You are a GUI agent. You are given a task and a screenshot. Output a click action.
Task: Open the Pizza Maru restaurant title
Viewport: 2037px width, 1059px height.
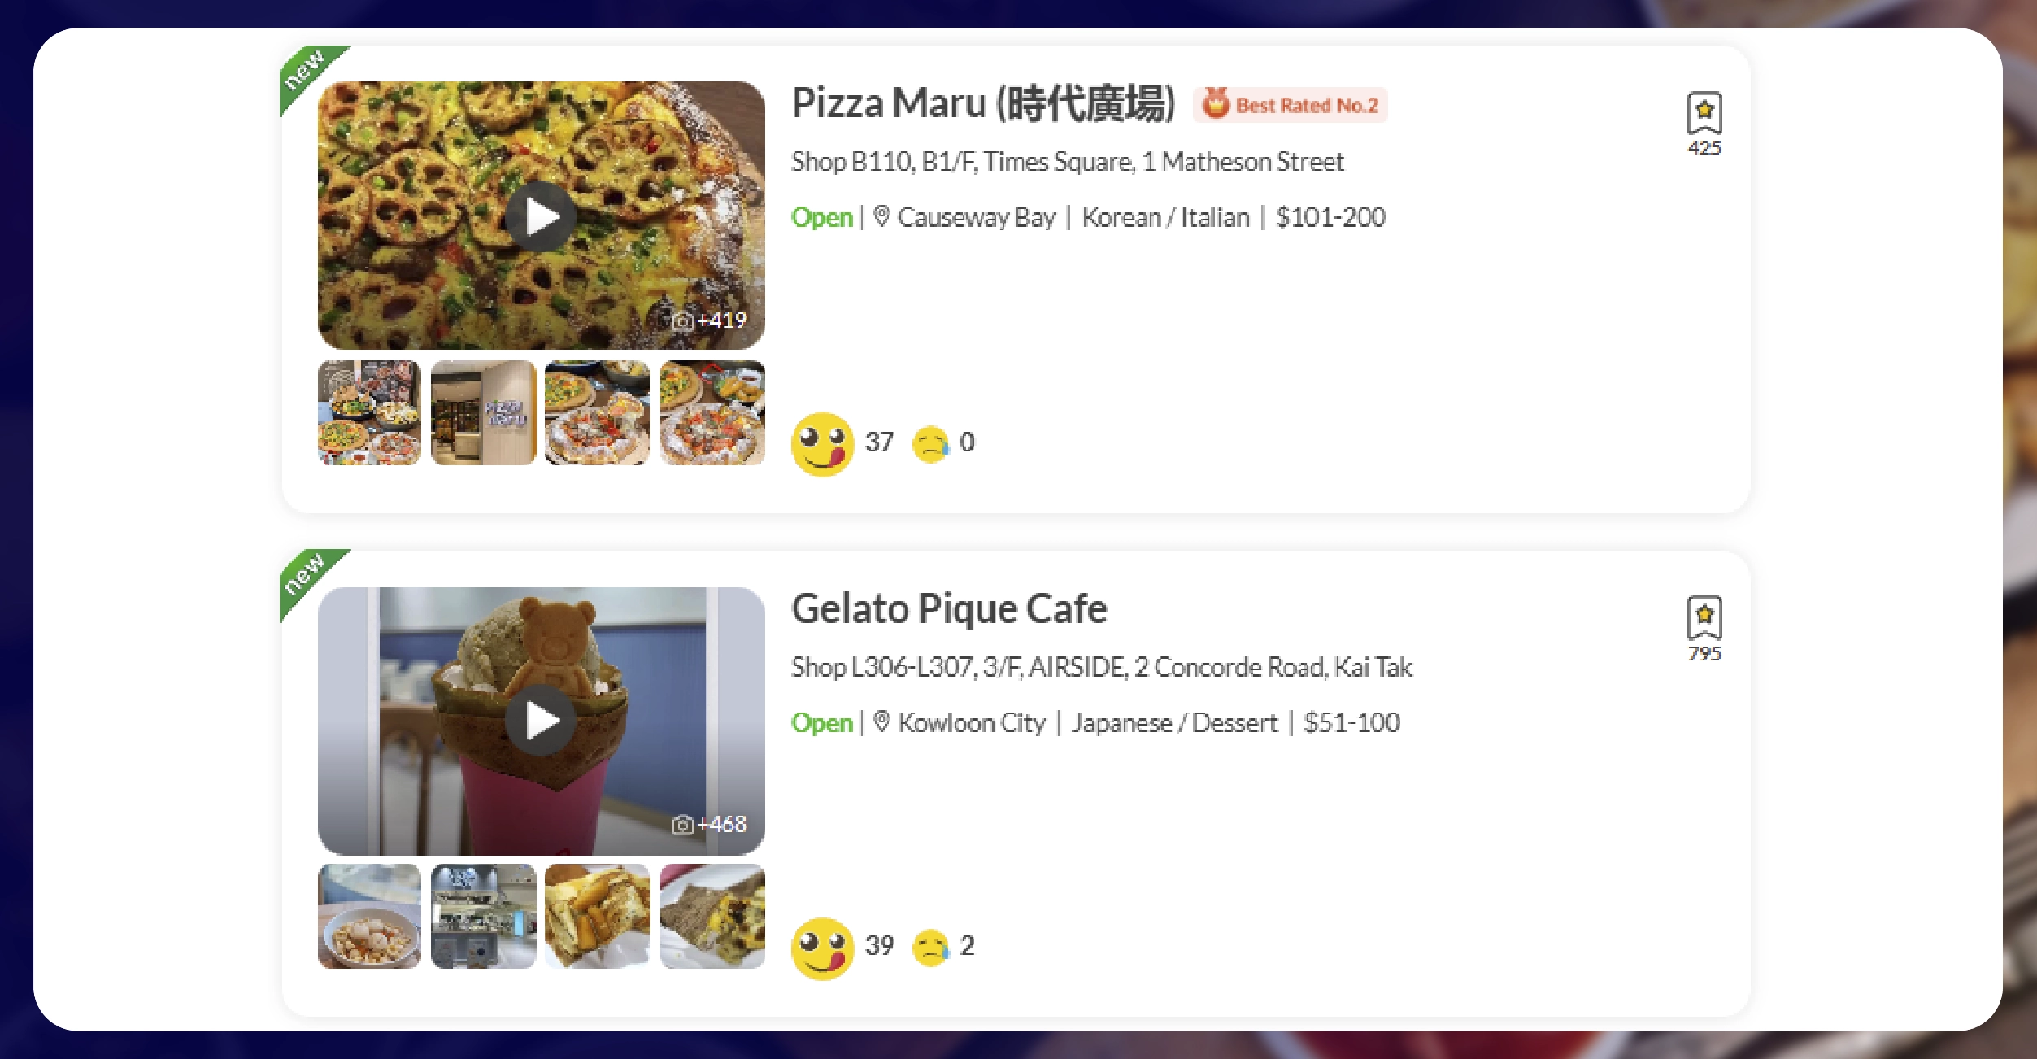pyautogui.click(x=983, y=104)
